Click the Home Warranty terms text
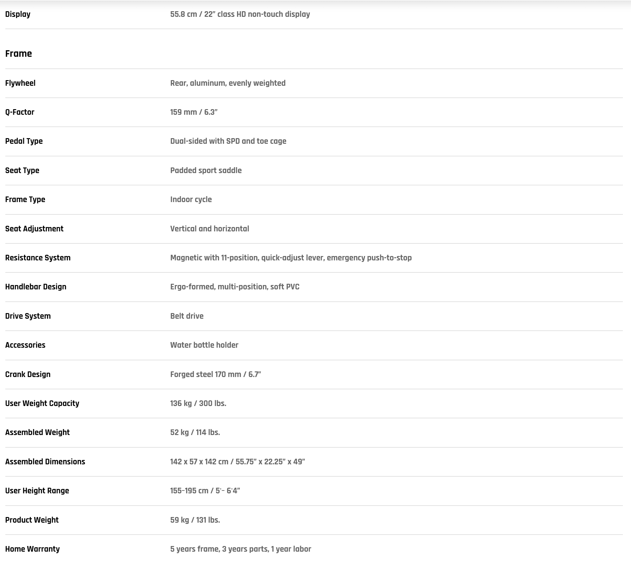The height and width of the screenshot is (561, 631). (241, 549)
